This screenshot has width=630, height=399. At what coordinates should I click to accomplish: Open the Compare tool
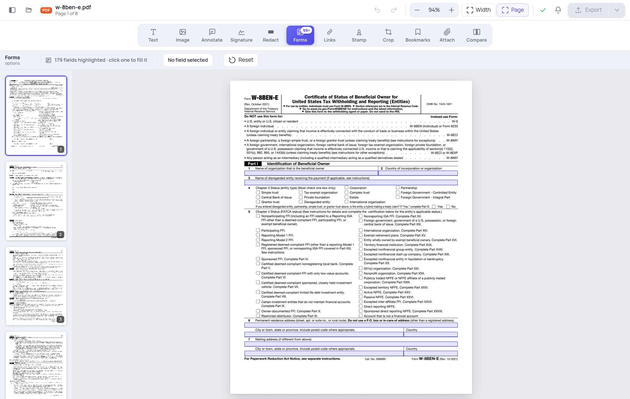pyautogui.click(x=476, y=35)
